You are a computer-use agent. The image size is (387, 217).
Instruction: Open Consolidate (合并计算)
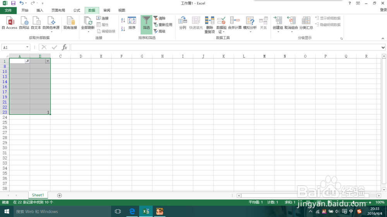coord(235,23)
